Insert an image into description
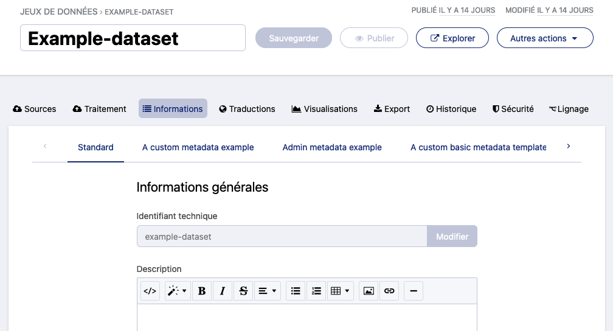 pos(369,291)
